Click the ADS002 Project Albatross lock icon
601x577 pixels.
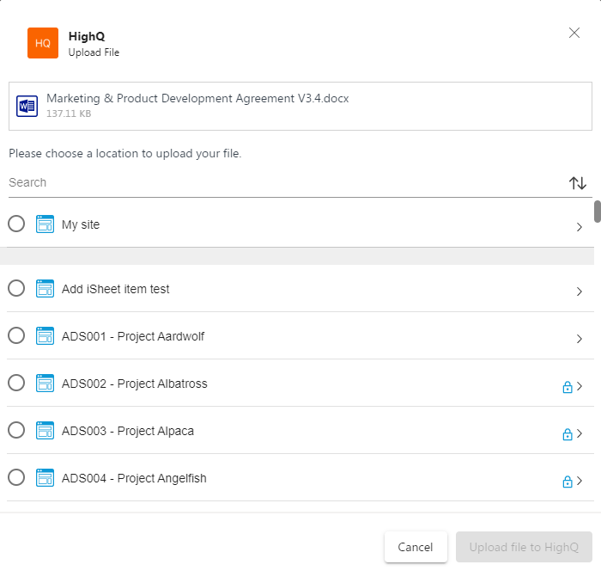pos(567,387)
